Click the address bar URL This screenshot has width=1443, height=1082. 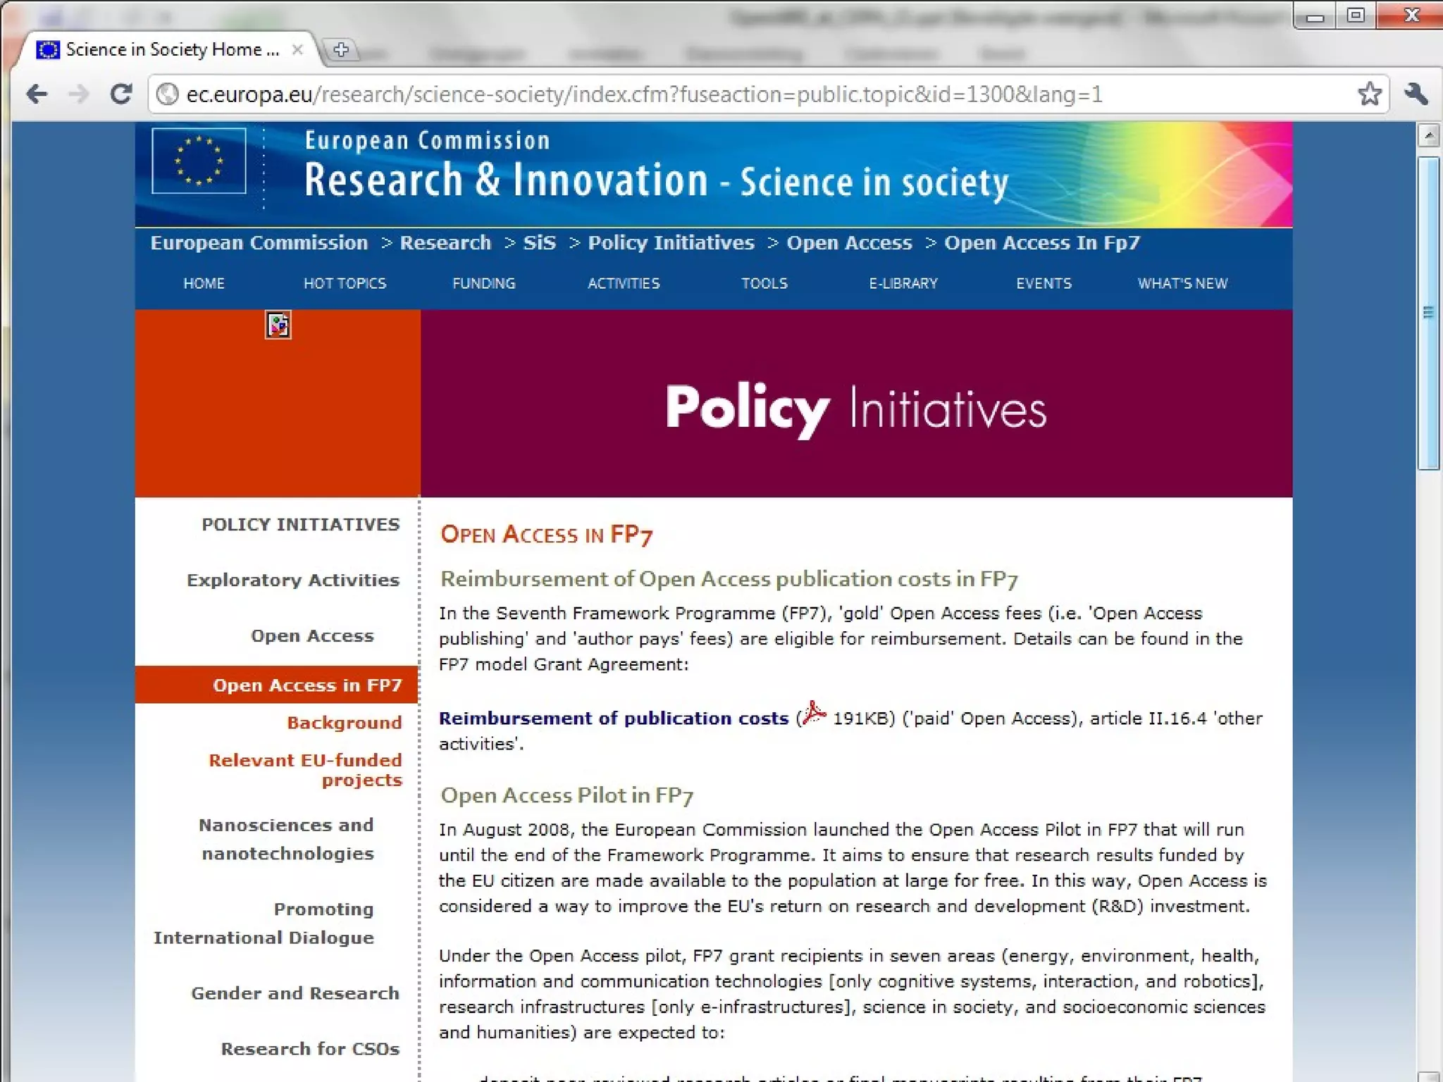coord(644,94)
